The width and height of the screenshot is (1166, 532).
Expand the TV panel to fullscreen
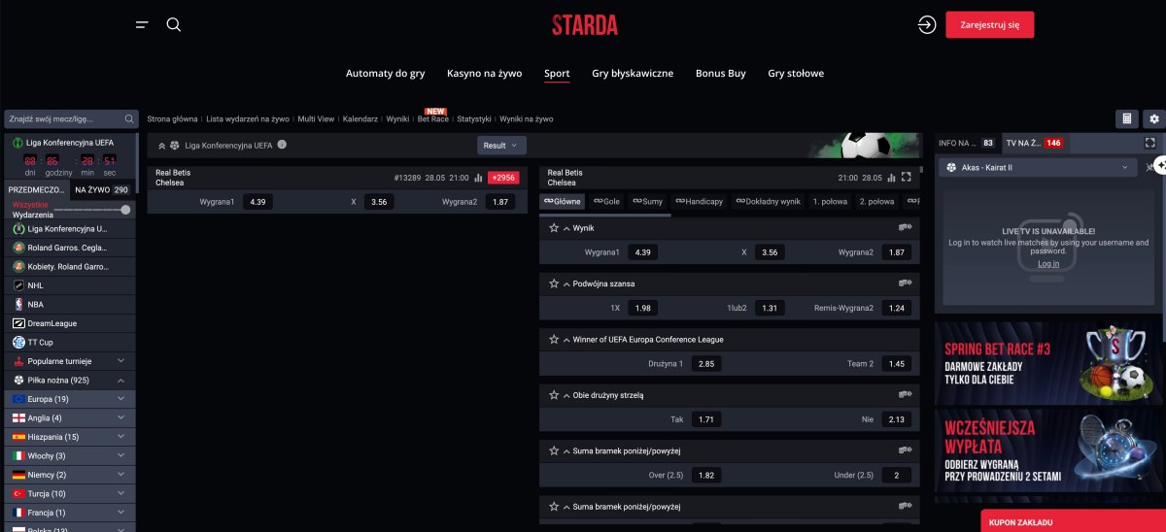[1150, 143]
